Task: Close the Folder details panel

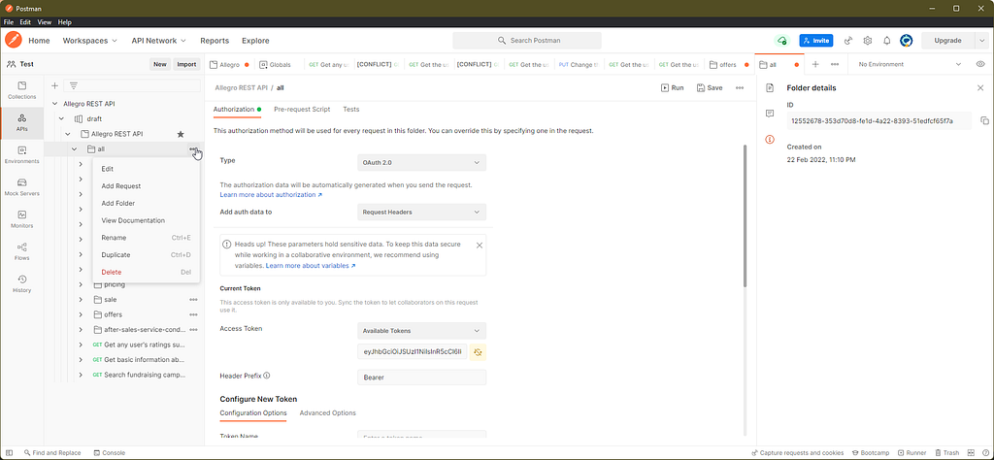Action: pos(980,88)
